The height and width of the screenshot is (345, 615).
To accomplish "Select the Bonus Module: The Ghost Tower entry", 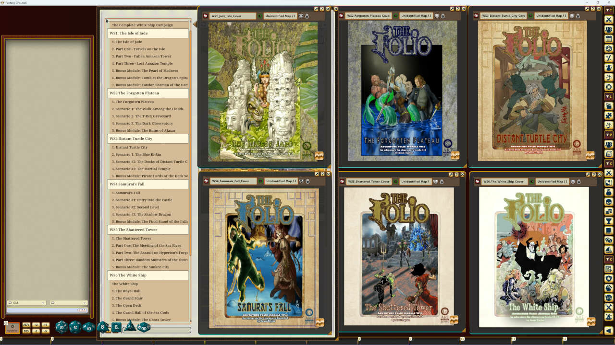I will 144,320.
